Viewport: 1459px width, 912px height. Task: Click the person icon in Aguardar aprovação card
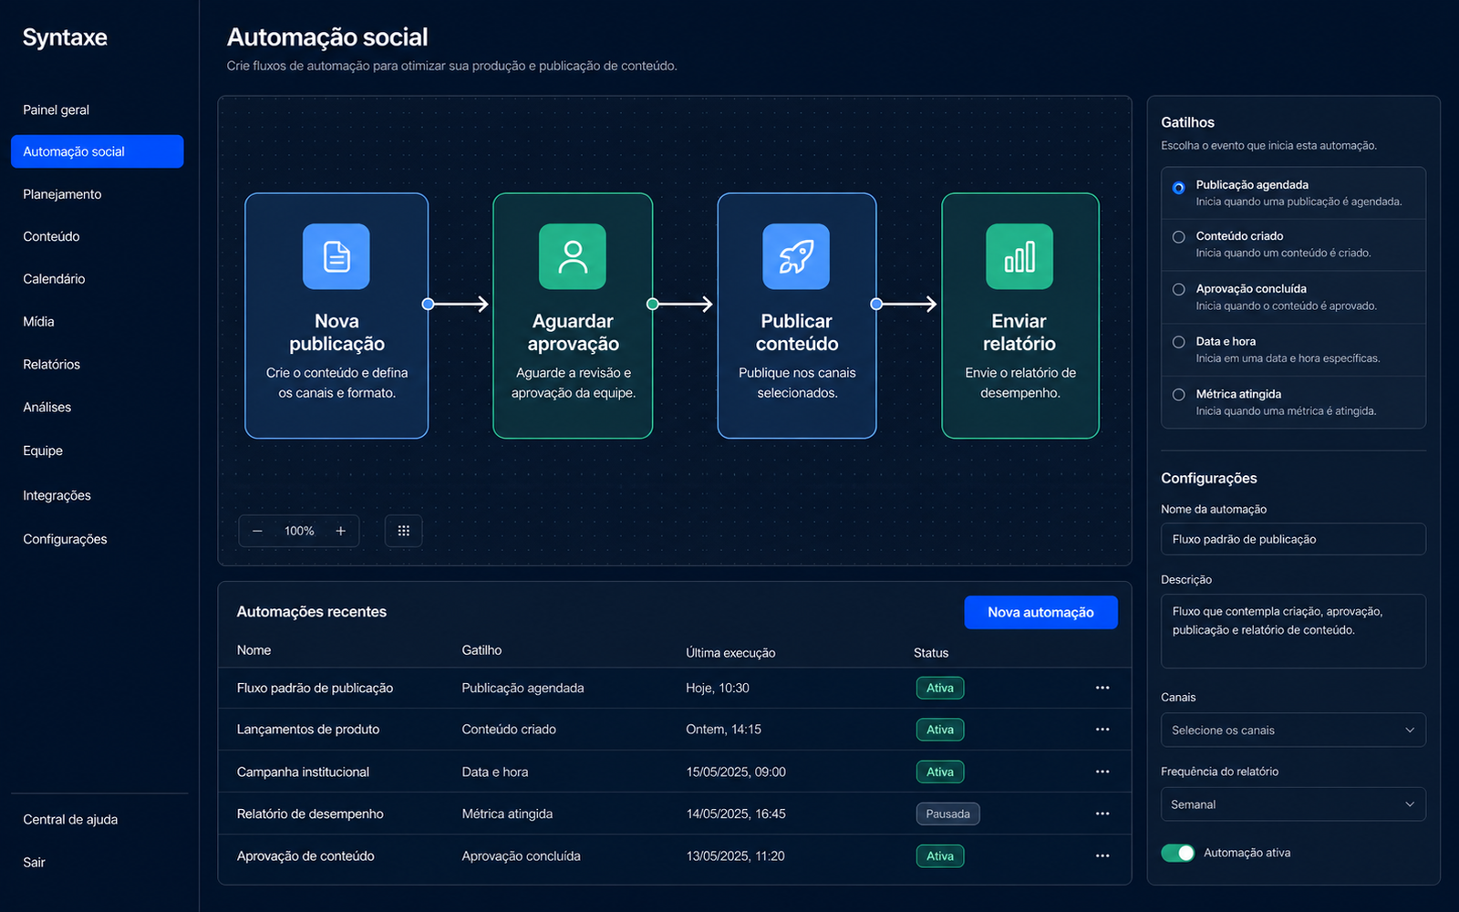tap(573, 256)
